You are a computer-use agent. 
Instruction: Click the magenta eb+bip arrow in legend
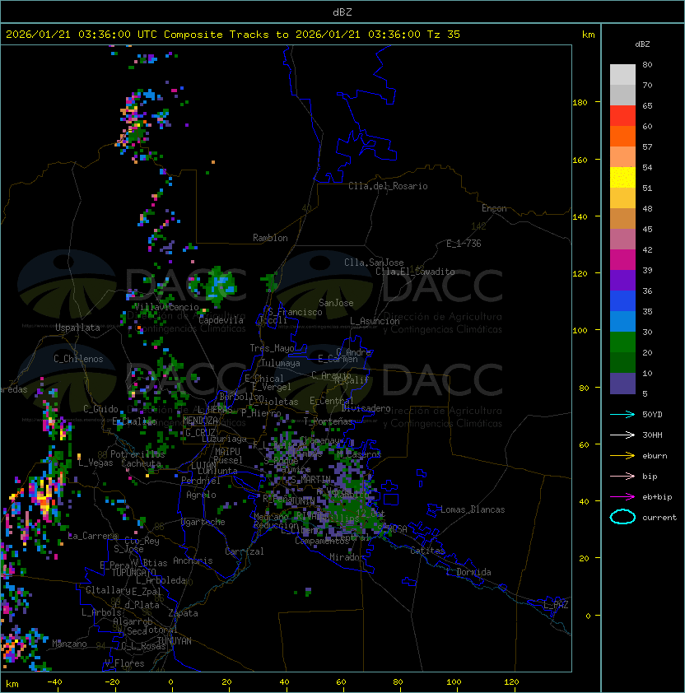[622, 497]
